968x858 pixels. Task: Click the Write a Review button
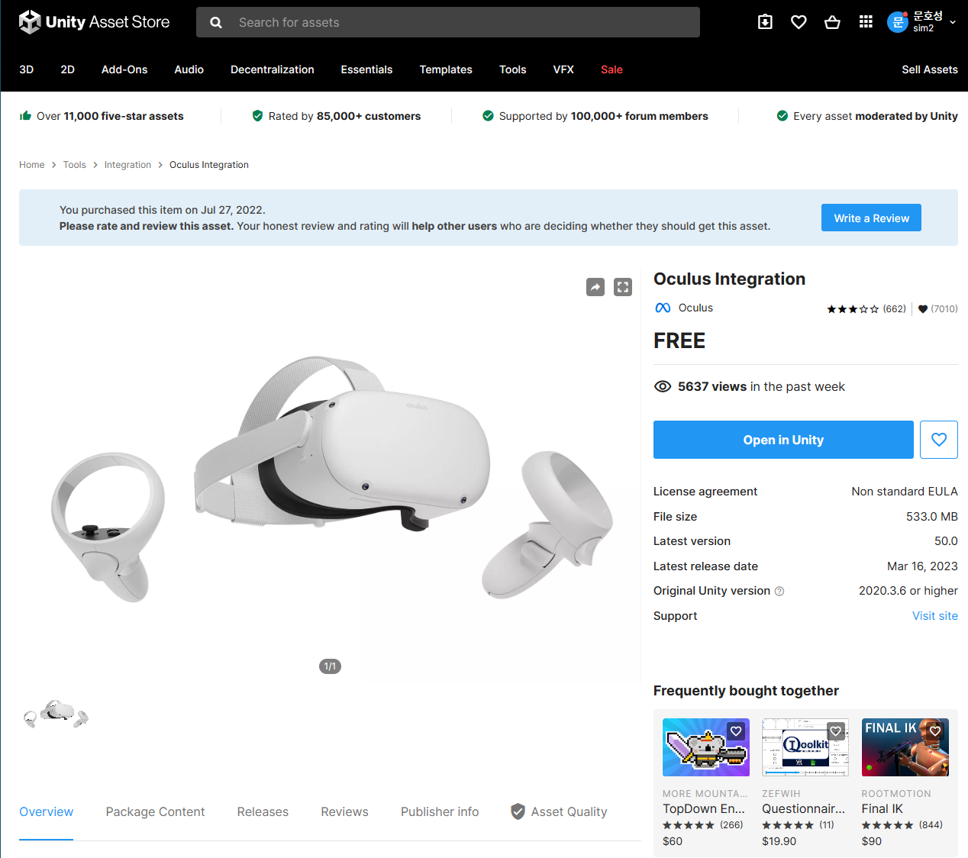point(871,218)
